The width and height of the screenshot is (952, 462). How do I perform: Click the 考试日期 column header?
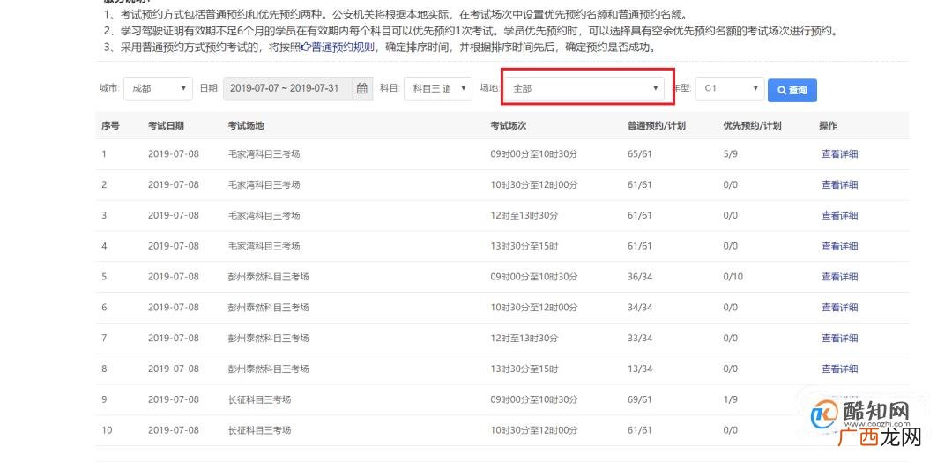coord(166,126)
